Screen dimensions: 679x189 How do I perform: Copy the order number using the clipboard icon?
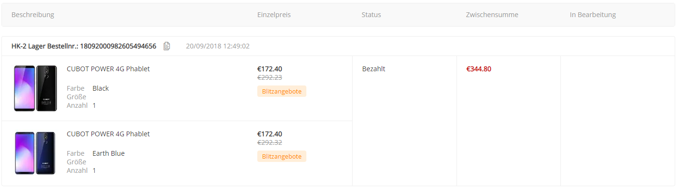(166, 46)
